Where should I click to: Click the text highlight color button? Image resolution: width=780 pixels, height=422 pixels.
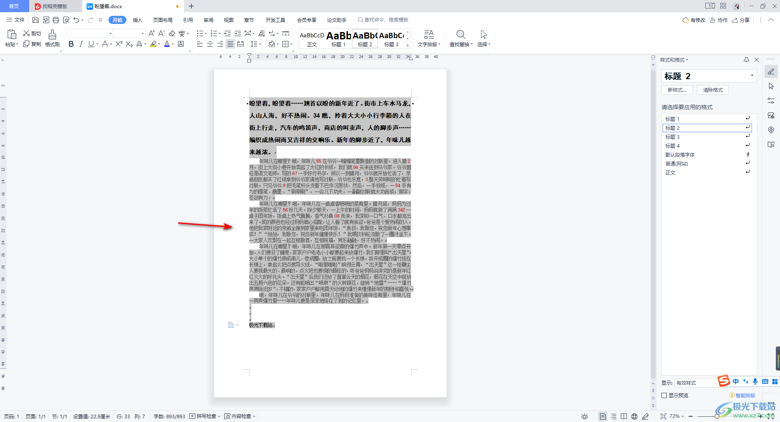[x=153, y=44]
